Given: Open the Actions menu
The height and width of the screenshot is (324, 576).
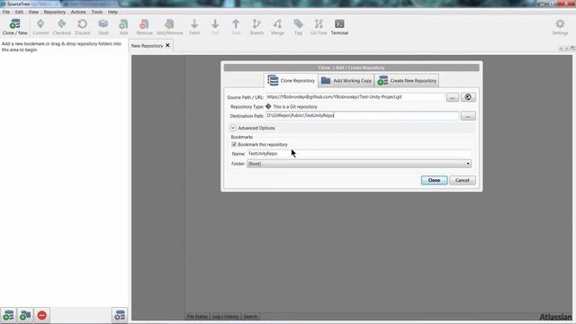Looking at the screenshot, I should 78,12.
